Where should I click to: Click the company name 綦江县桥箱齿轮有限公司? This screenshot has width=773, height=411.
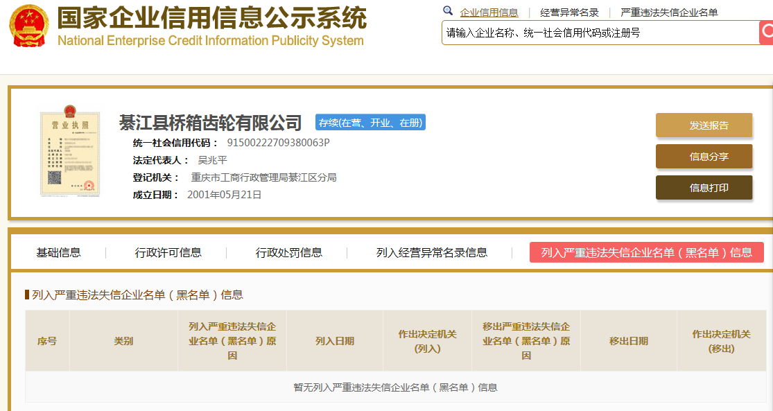(x=210, y=123)
